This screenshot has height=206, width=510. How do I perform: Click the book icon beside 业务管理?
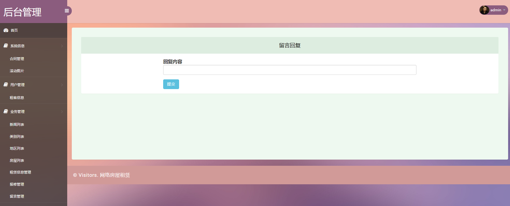6,111
